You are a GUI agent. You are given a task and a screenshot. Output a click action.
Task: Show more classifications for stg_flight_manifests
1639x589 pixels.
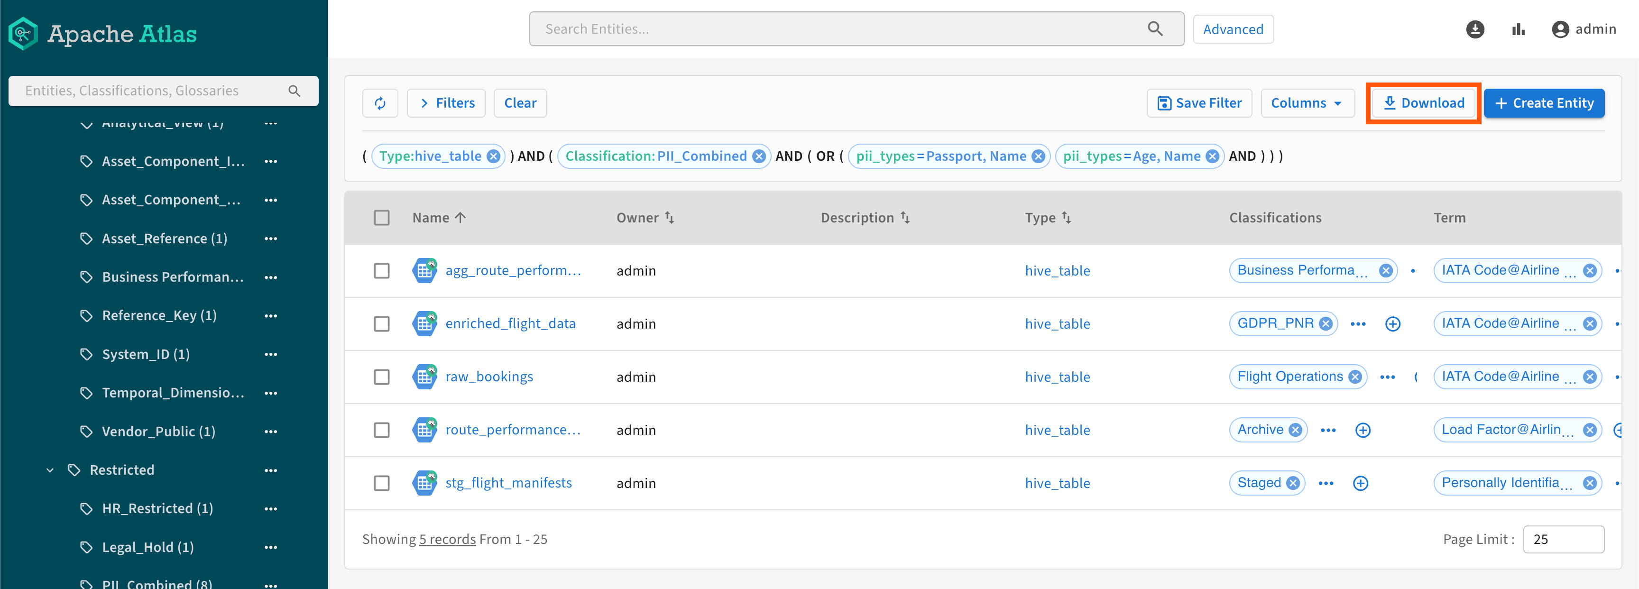click(1326, 483)
